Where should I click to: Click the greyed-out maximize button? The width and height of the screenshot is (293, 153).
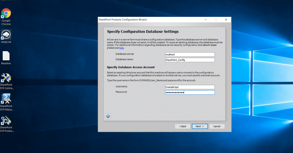216,20
